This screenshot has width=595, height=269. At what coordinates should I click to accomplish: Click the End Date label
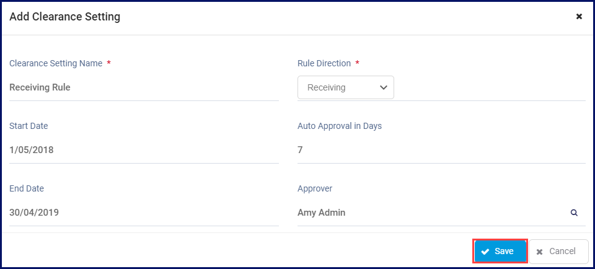(27, 188)
